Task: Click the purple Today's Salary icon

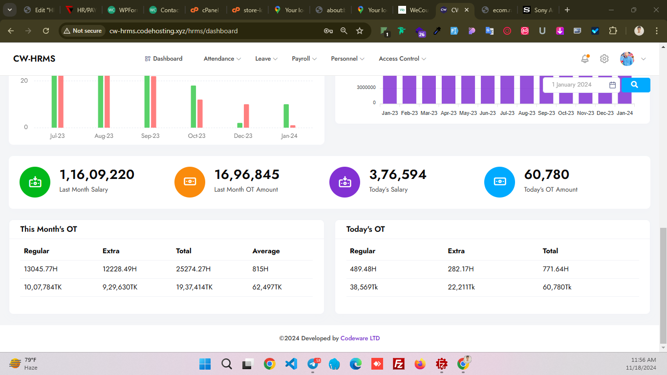Action: (344, 182)
